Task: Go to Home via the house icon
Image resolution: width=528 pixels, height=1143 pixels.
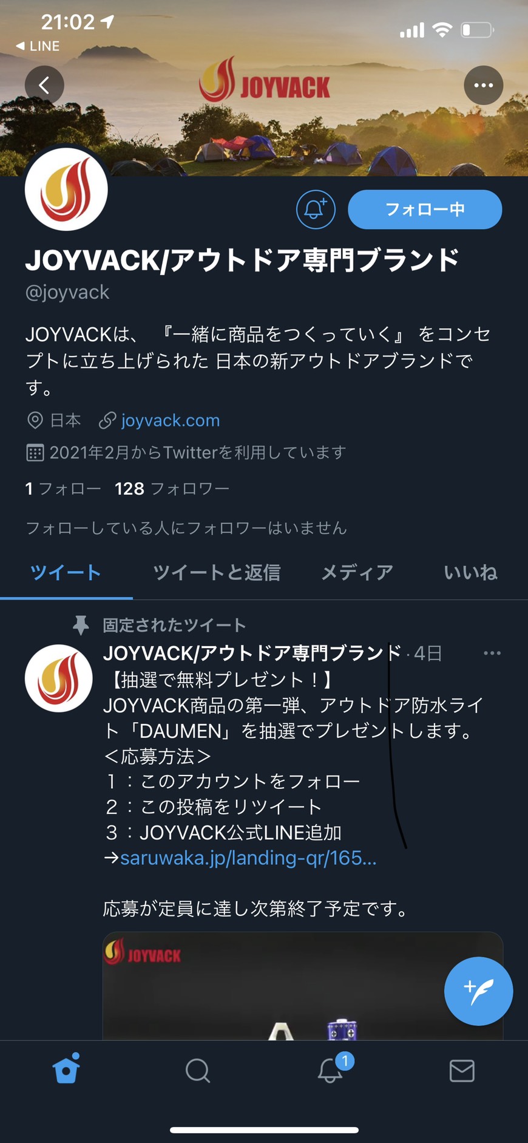Action: (x=66, y=1070)
